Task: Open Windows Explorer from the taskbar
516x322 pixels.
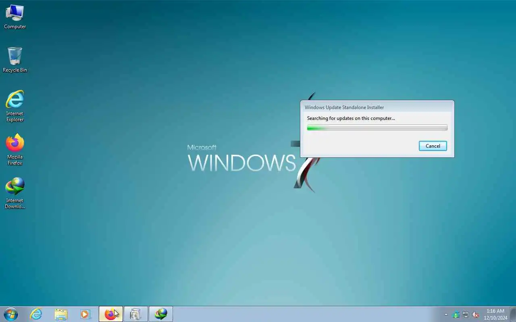Action: (x=61, y=314)
